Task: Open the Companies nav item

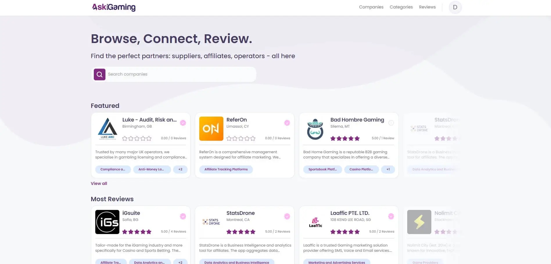Action: point(371,7)
